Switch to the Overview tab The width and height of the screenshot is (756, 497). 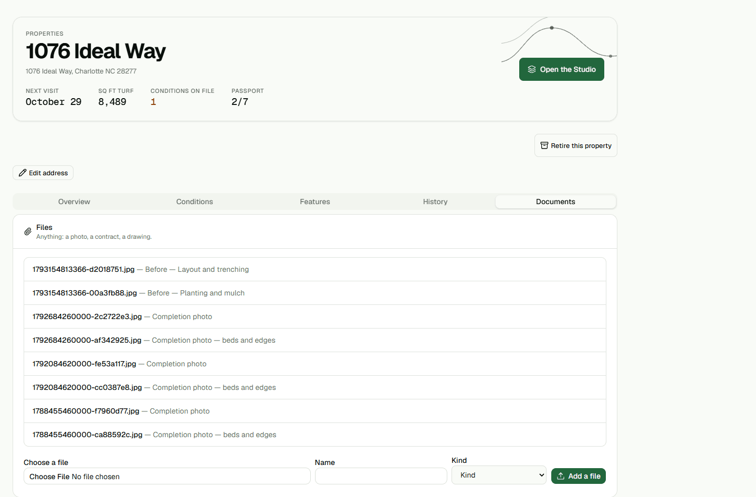74,202
